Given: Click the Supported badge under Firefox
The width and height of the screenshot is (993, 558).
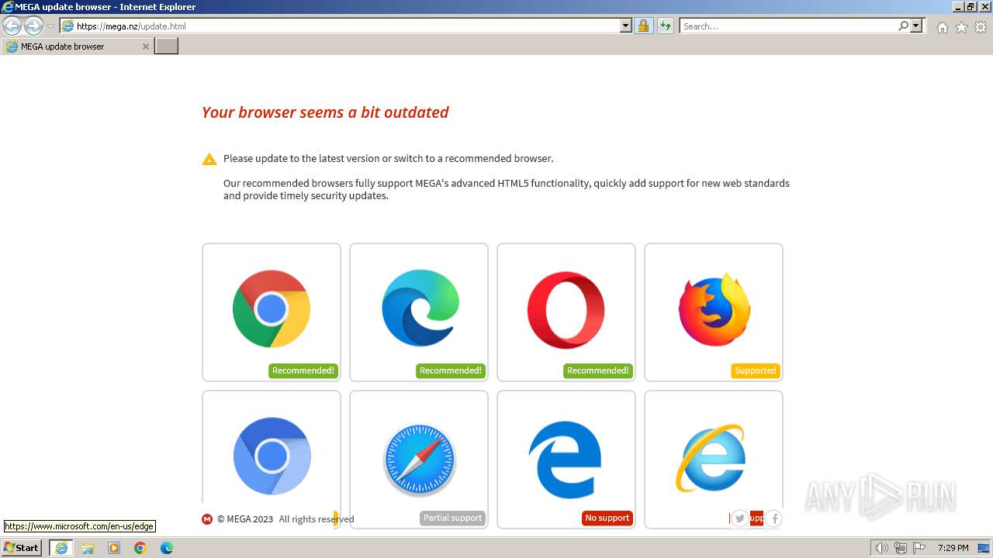Looking at the screenshot, I should pyautogui.click(x=755, y=370).
